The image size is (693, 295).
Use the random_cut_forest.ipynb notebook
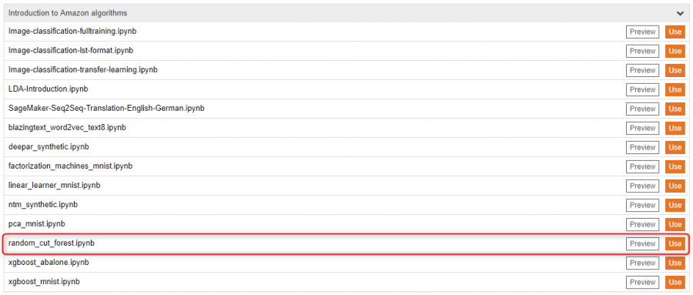tap(675, 243)
